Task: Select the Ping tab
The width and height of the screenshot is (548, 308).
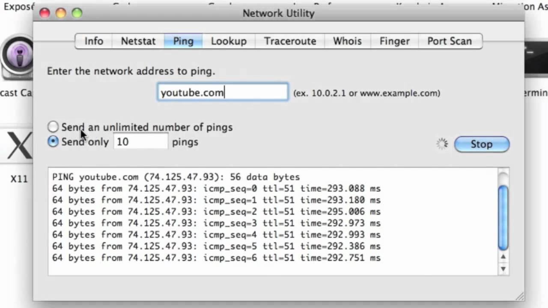Action: [183, 41]
